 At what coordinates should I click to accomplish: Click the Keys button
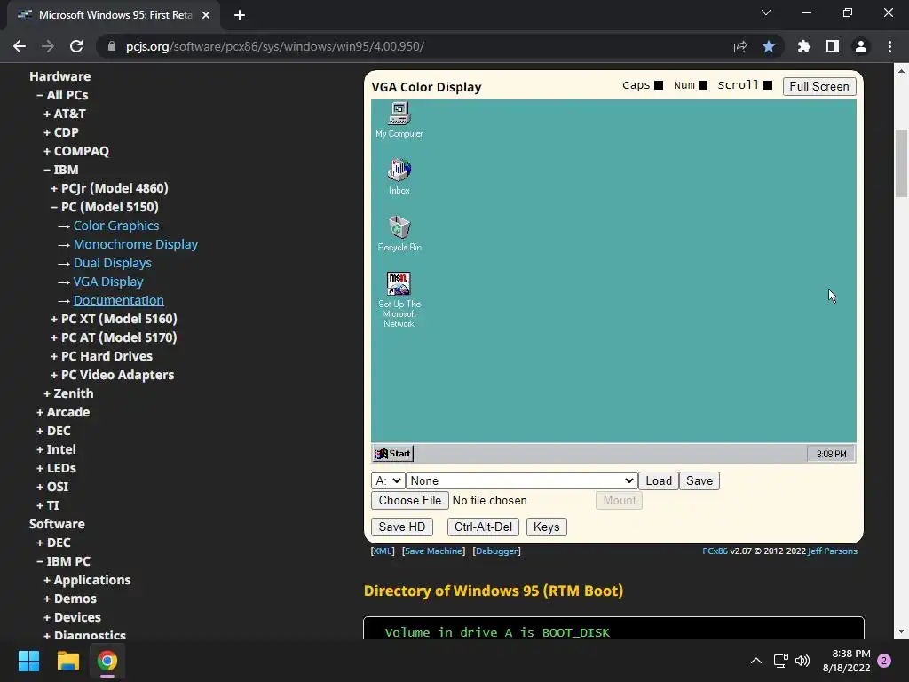tap(546, 527)
